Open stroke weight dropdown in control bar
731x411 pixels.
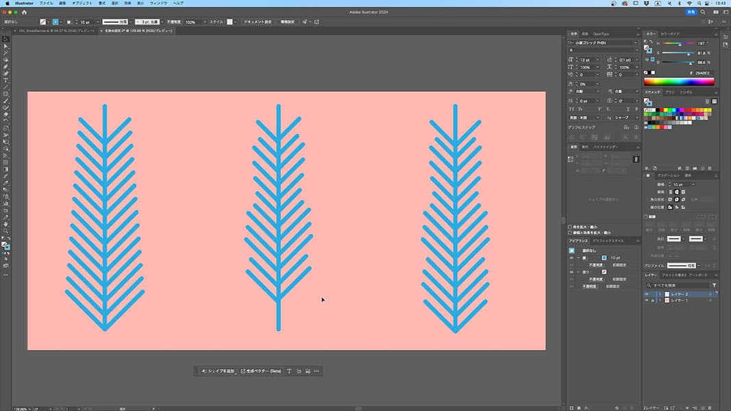[97, 22]
